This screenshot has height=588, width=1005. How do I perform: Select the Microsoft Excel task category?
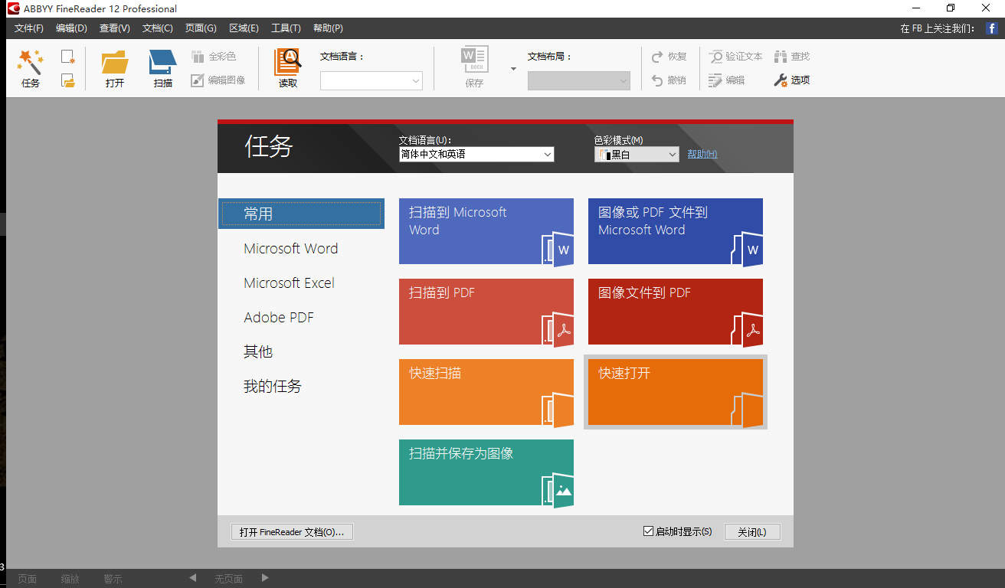(289, 283)
